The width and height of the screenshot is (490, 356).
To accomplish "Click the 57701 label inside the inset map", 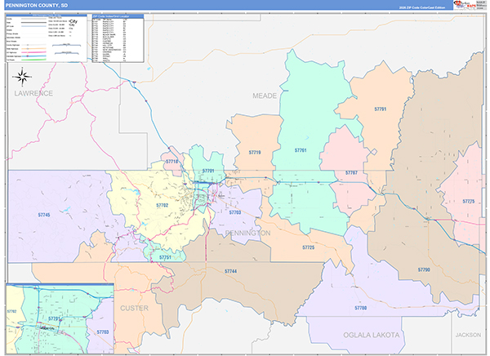I will pyautogui.click(x=54, y=318).
